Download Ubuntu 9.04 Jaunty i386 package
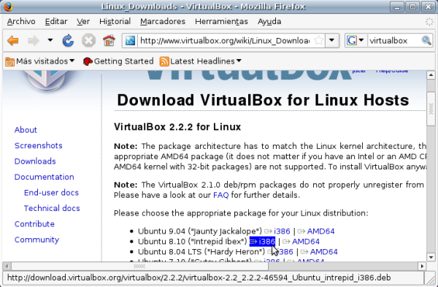This screenshot has height=287, width=438. (x=282, y=231)
